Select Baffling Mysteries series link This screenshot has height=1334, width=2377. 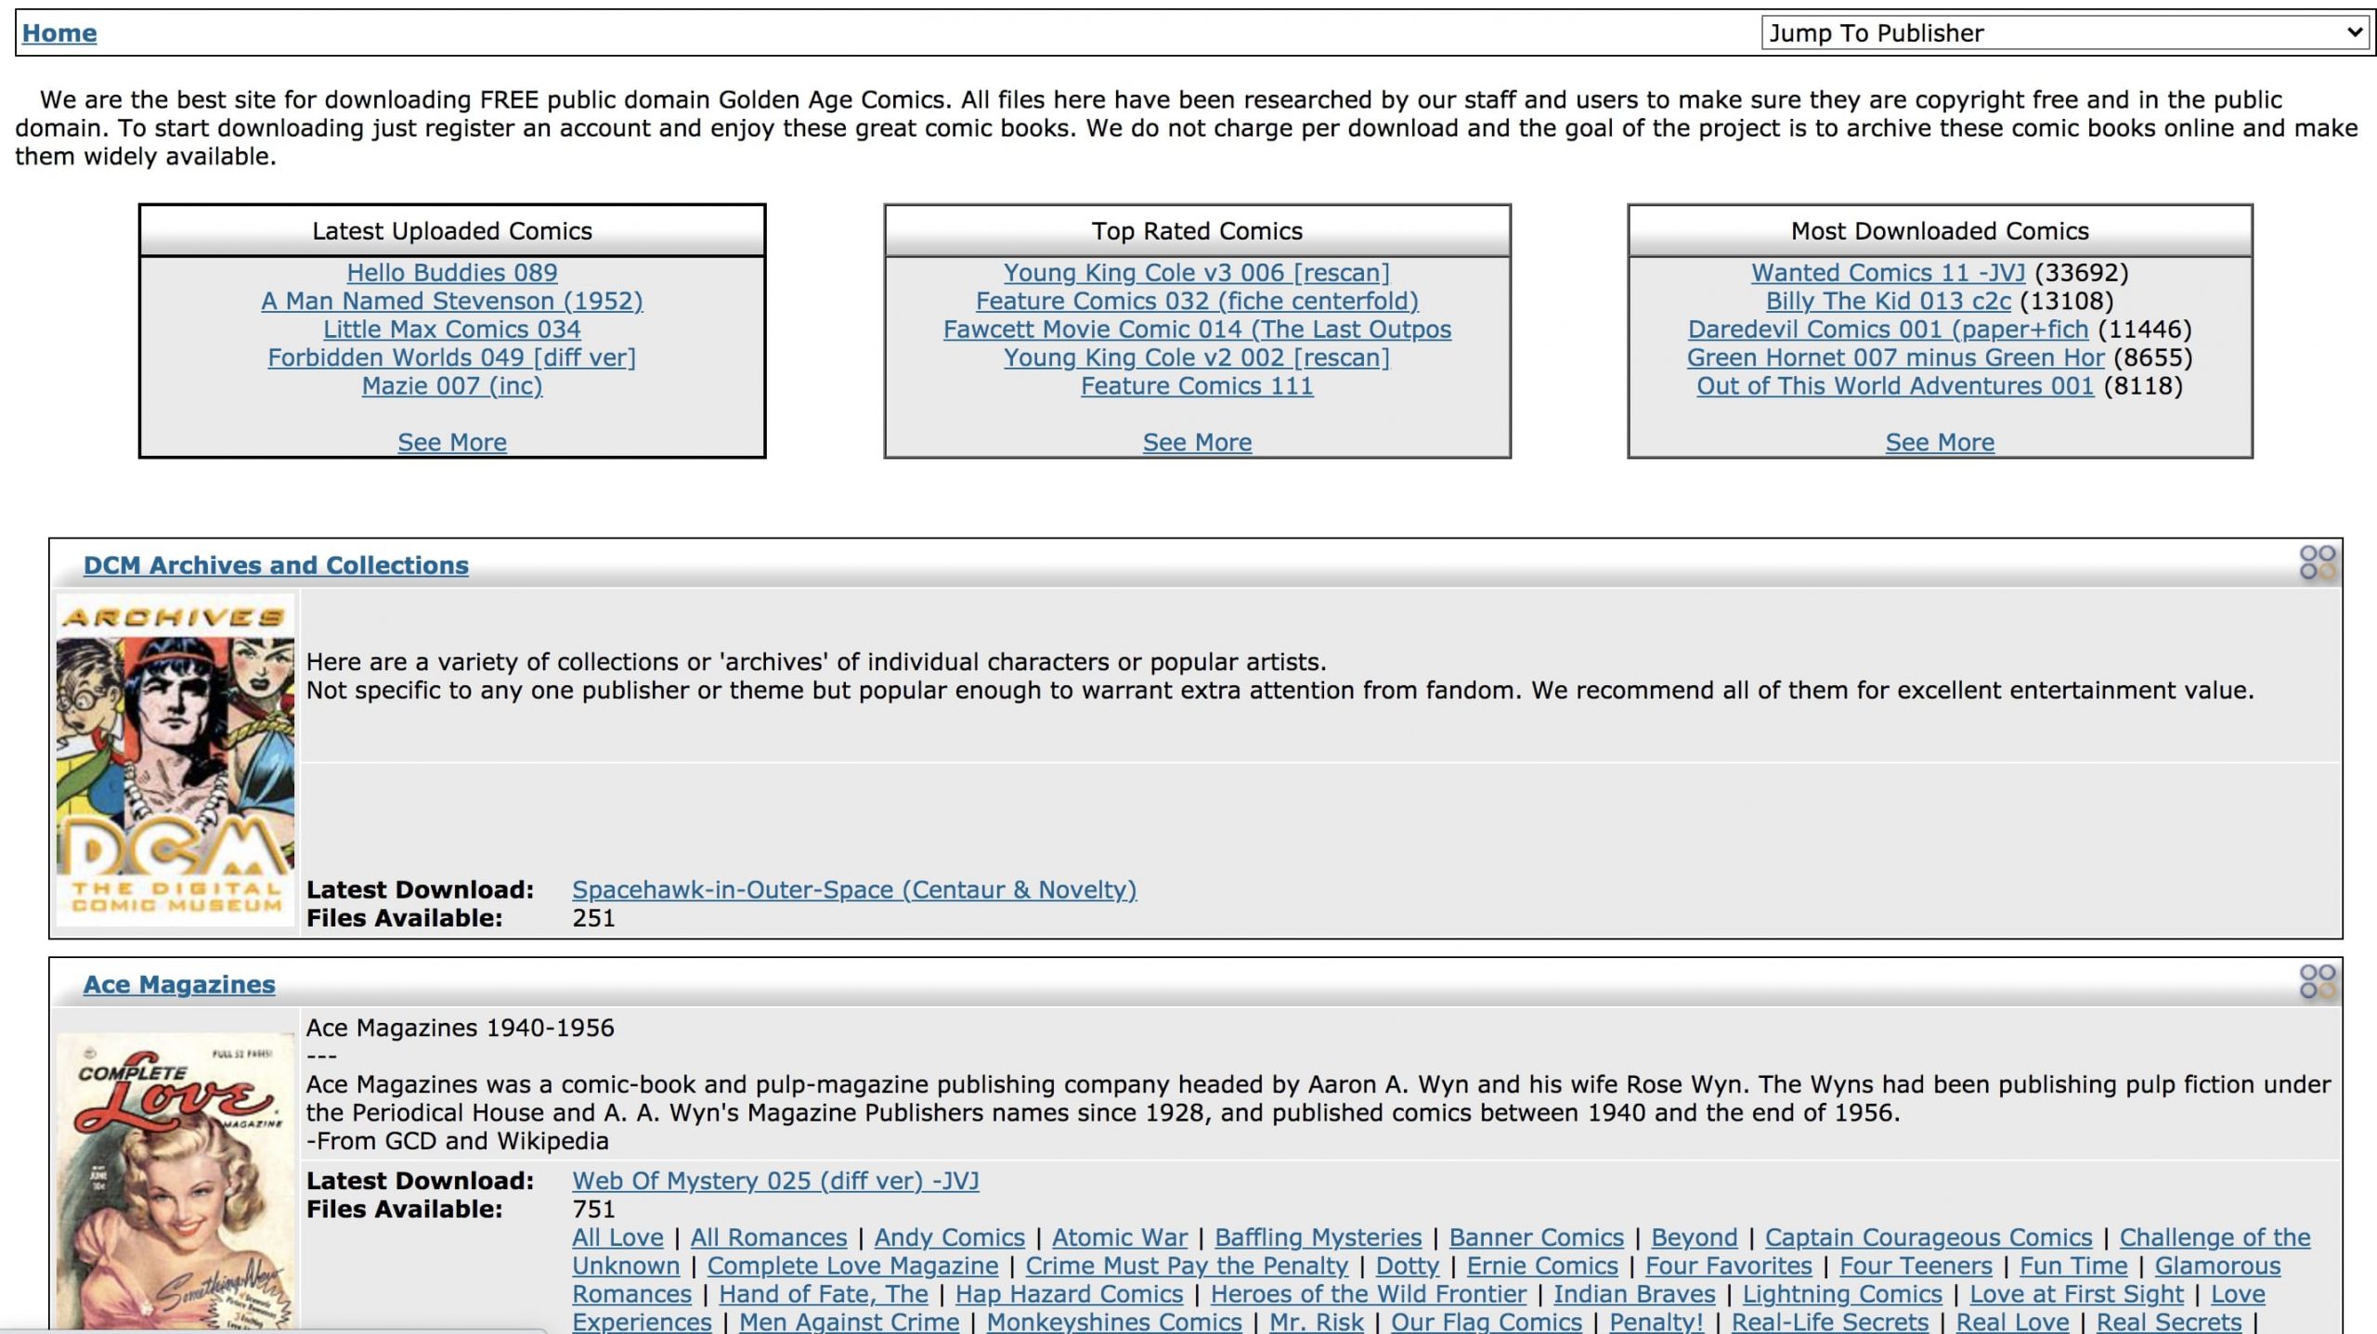[1318, 1237]
